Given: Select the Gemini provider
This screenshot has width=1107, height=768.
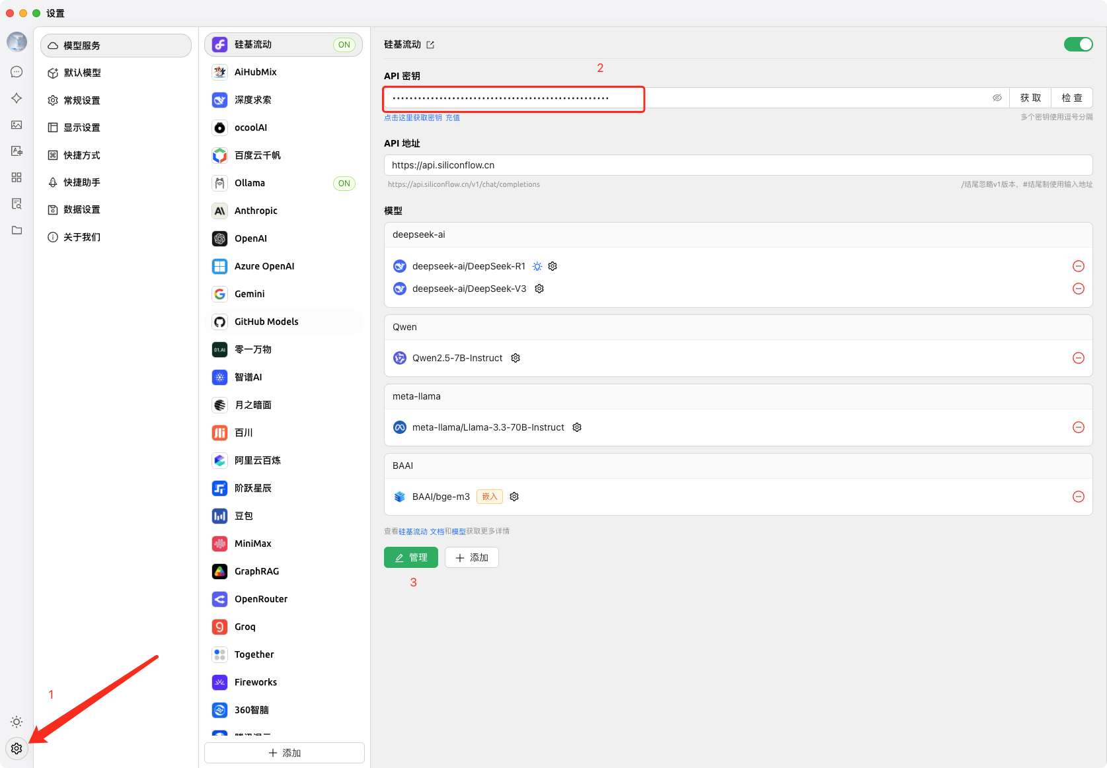Looking at the screenshot, I should (x=284, y=294).
